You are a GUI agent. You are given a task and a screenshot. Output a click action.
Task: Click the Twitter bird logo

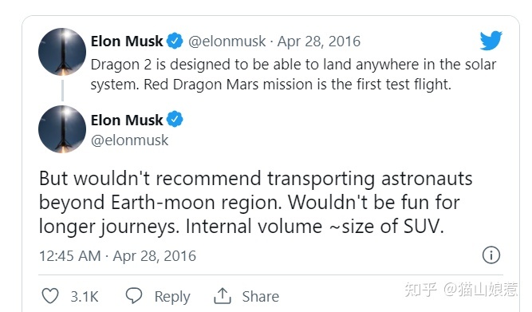tap(491, 41)
